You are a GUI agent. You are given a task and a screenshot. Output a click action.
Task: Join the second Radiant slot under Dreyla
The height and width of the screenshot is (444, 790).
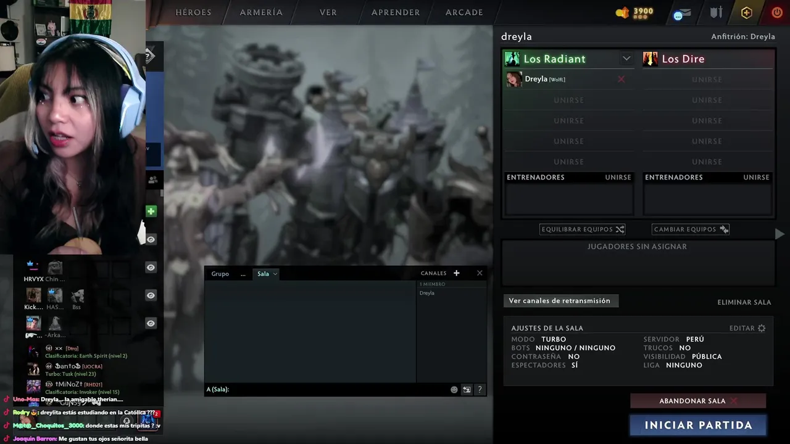(568, 100)
